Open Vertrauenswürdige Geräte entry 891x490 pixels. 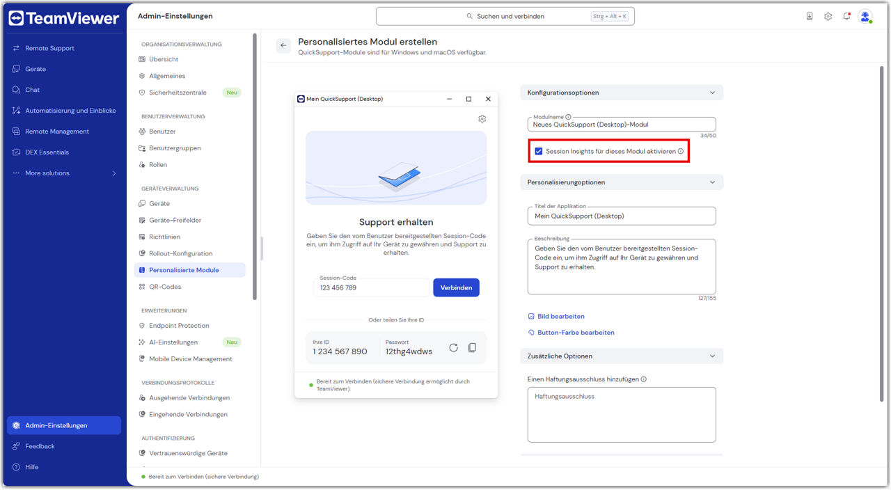(x=189, y=453)
